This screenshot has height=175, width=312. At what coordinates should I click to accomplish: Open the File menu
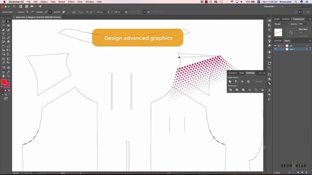click(x=29, y=2)
